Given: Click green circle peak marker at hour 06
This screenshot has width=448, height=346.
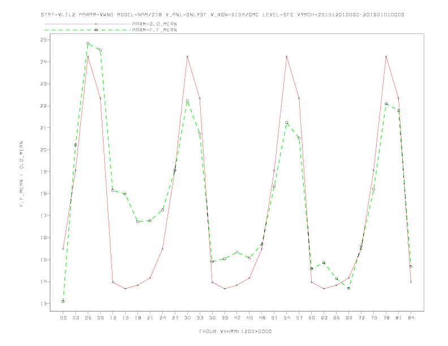Looking at the screenshot, I should [x=88, y=44].
